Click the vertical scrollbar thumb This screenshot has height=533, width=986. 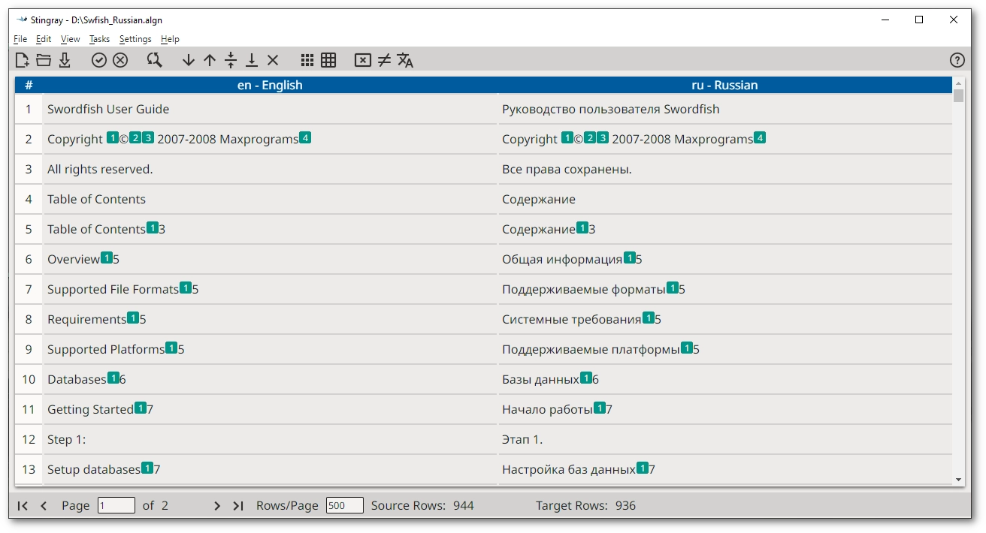click(x=958, y=95)
